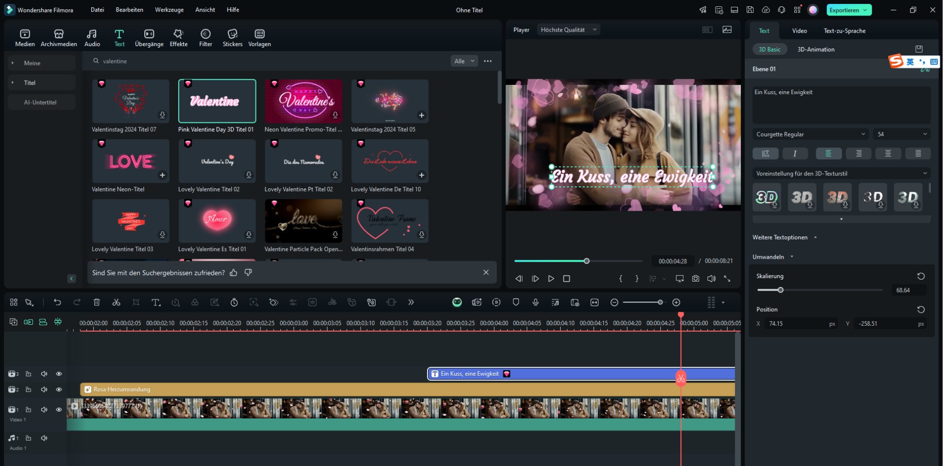The height and width of the screenshot is (466, 943).
Task: Click the marker shield icon in timeline toolbar
Action: (516, 302)
